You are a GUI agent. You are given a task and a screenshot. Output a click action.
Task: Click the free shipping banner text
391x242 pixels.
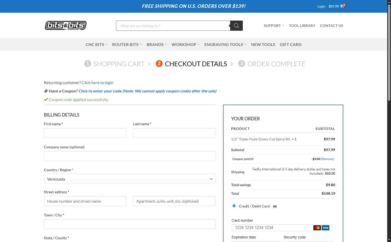[194, 6]
